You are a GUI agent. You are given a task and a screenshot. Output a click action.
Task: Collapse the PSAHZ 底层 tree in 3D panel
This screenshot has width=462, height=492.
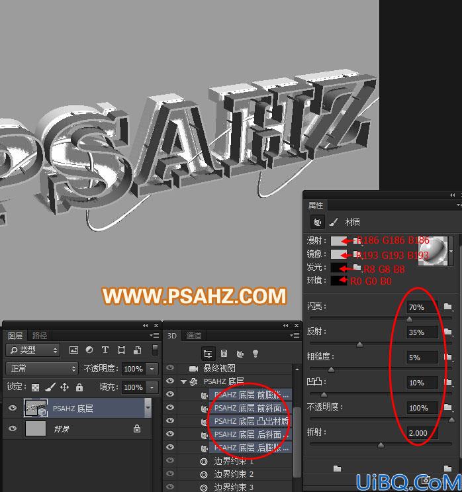pyautogui.click(x=183, y=382)
